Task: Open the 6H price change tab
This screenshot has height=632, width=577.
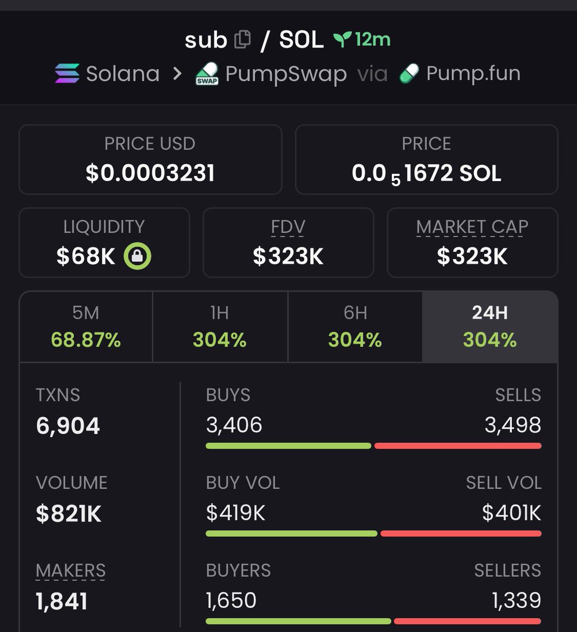Action: 355,327
